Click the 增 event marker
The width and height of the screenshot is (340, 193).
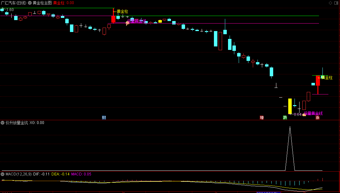[262, 118]
